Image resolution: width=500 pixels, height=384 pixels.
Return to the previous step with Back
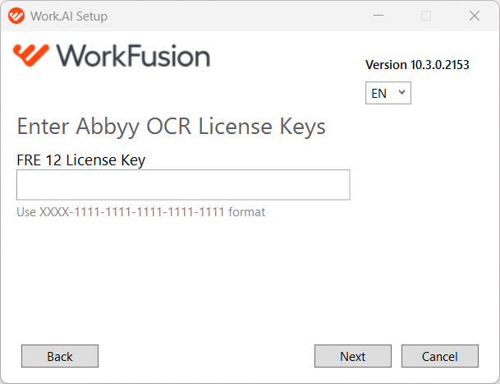60,356
